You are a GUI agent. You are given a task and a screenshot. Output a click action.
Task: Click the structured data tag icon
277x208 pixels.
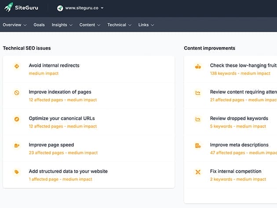pyautogui.click(x=17, y=172)
